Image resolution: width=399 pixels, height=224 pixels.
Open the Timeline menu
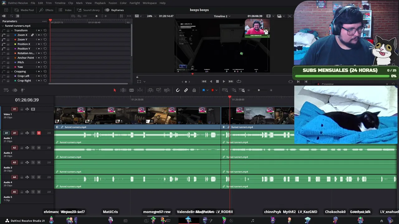(60, 3)
